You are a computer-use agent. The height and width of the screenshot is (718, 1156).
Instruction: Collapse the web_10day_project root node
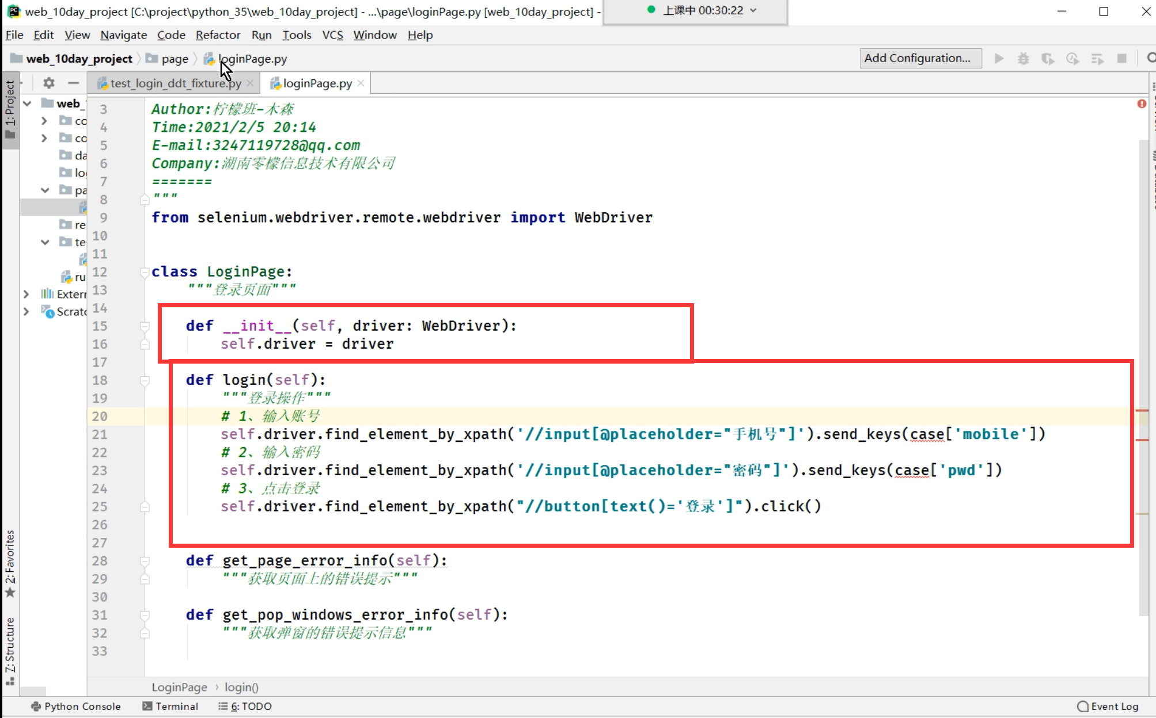click(x=27, y=104)
